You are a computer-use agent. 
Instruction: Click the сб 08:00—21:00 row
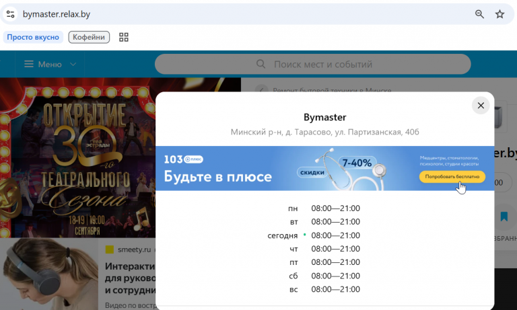click(324, 276)
